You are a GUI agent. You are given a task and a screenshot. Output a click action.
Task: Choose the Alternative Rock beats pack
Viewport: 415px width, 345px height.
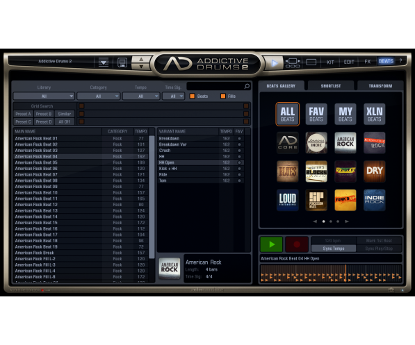click(374, 143)
